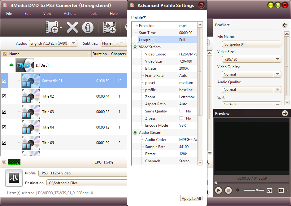This screenshot has width=291, height=206.
Task: Click the DVD disc icon
Action: click(25, 65)
